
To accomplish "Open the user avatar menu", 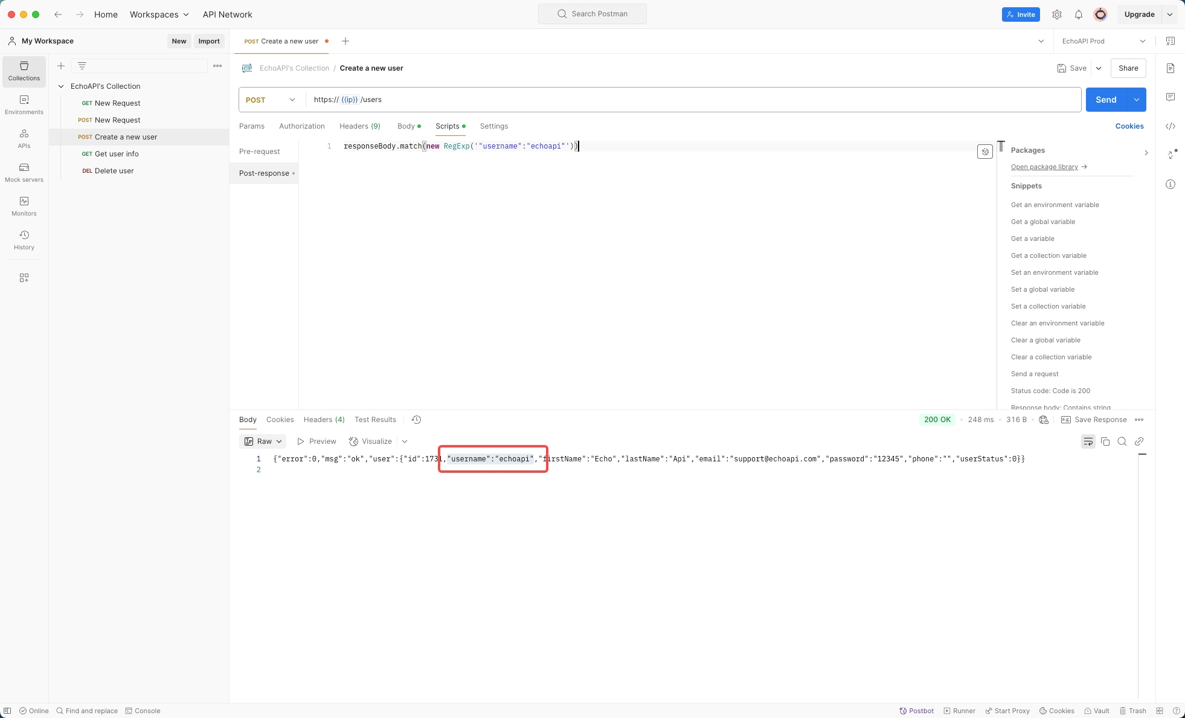I will tap(1100, 14).
